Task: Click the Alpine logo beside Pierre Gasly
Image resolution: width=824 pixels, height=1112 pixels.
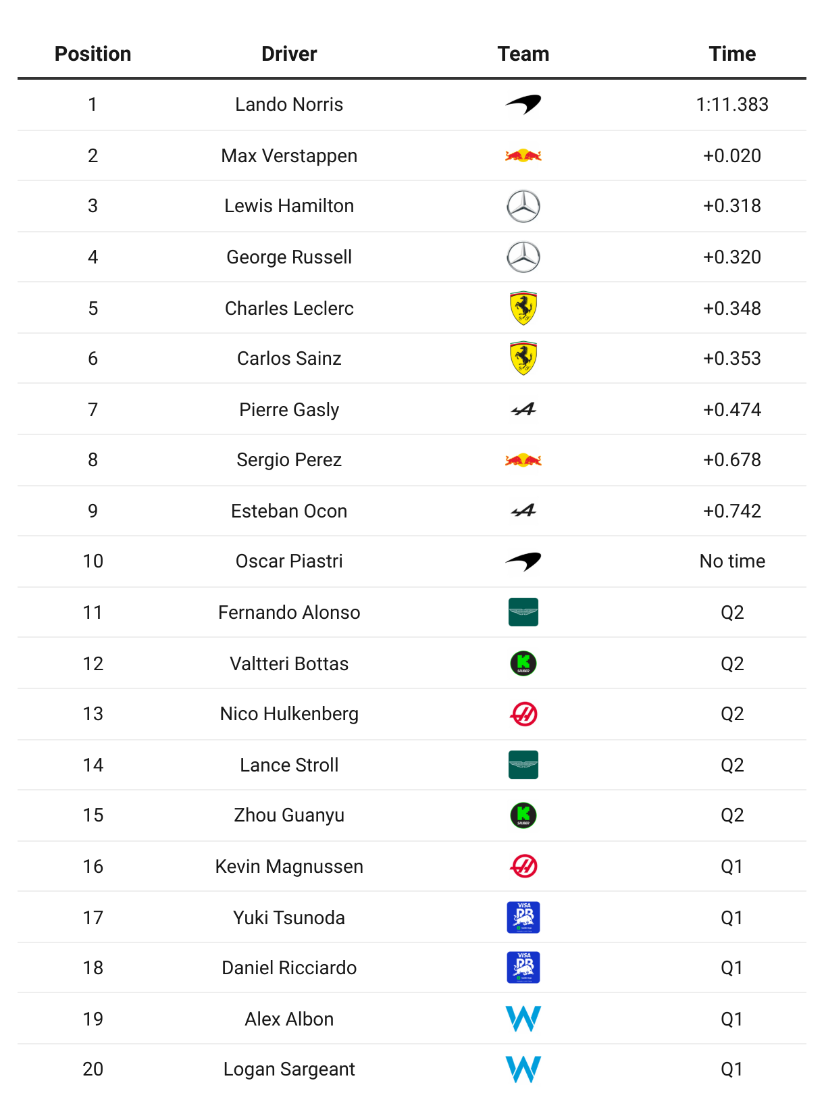Action: click(x=523, y=409)
